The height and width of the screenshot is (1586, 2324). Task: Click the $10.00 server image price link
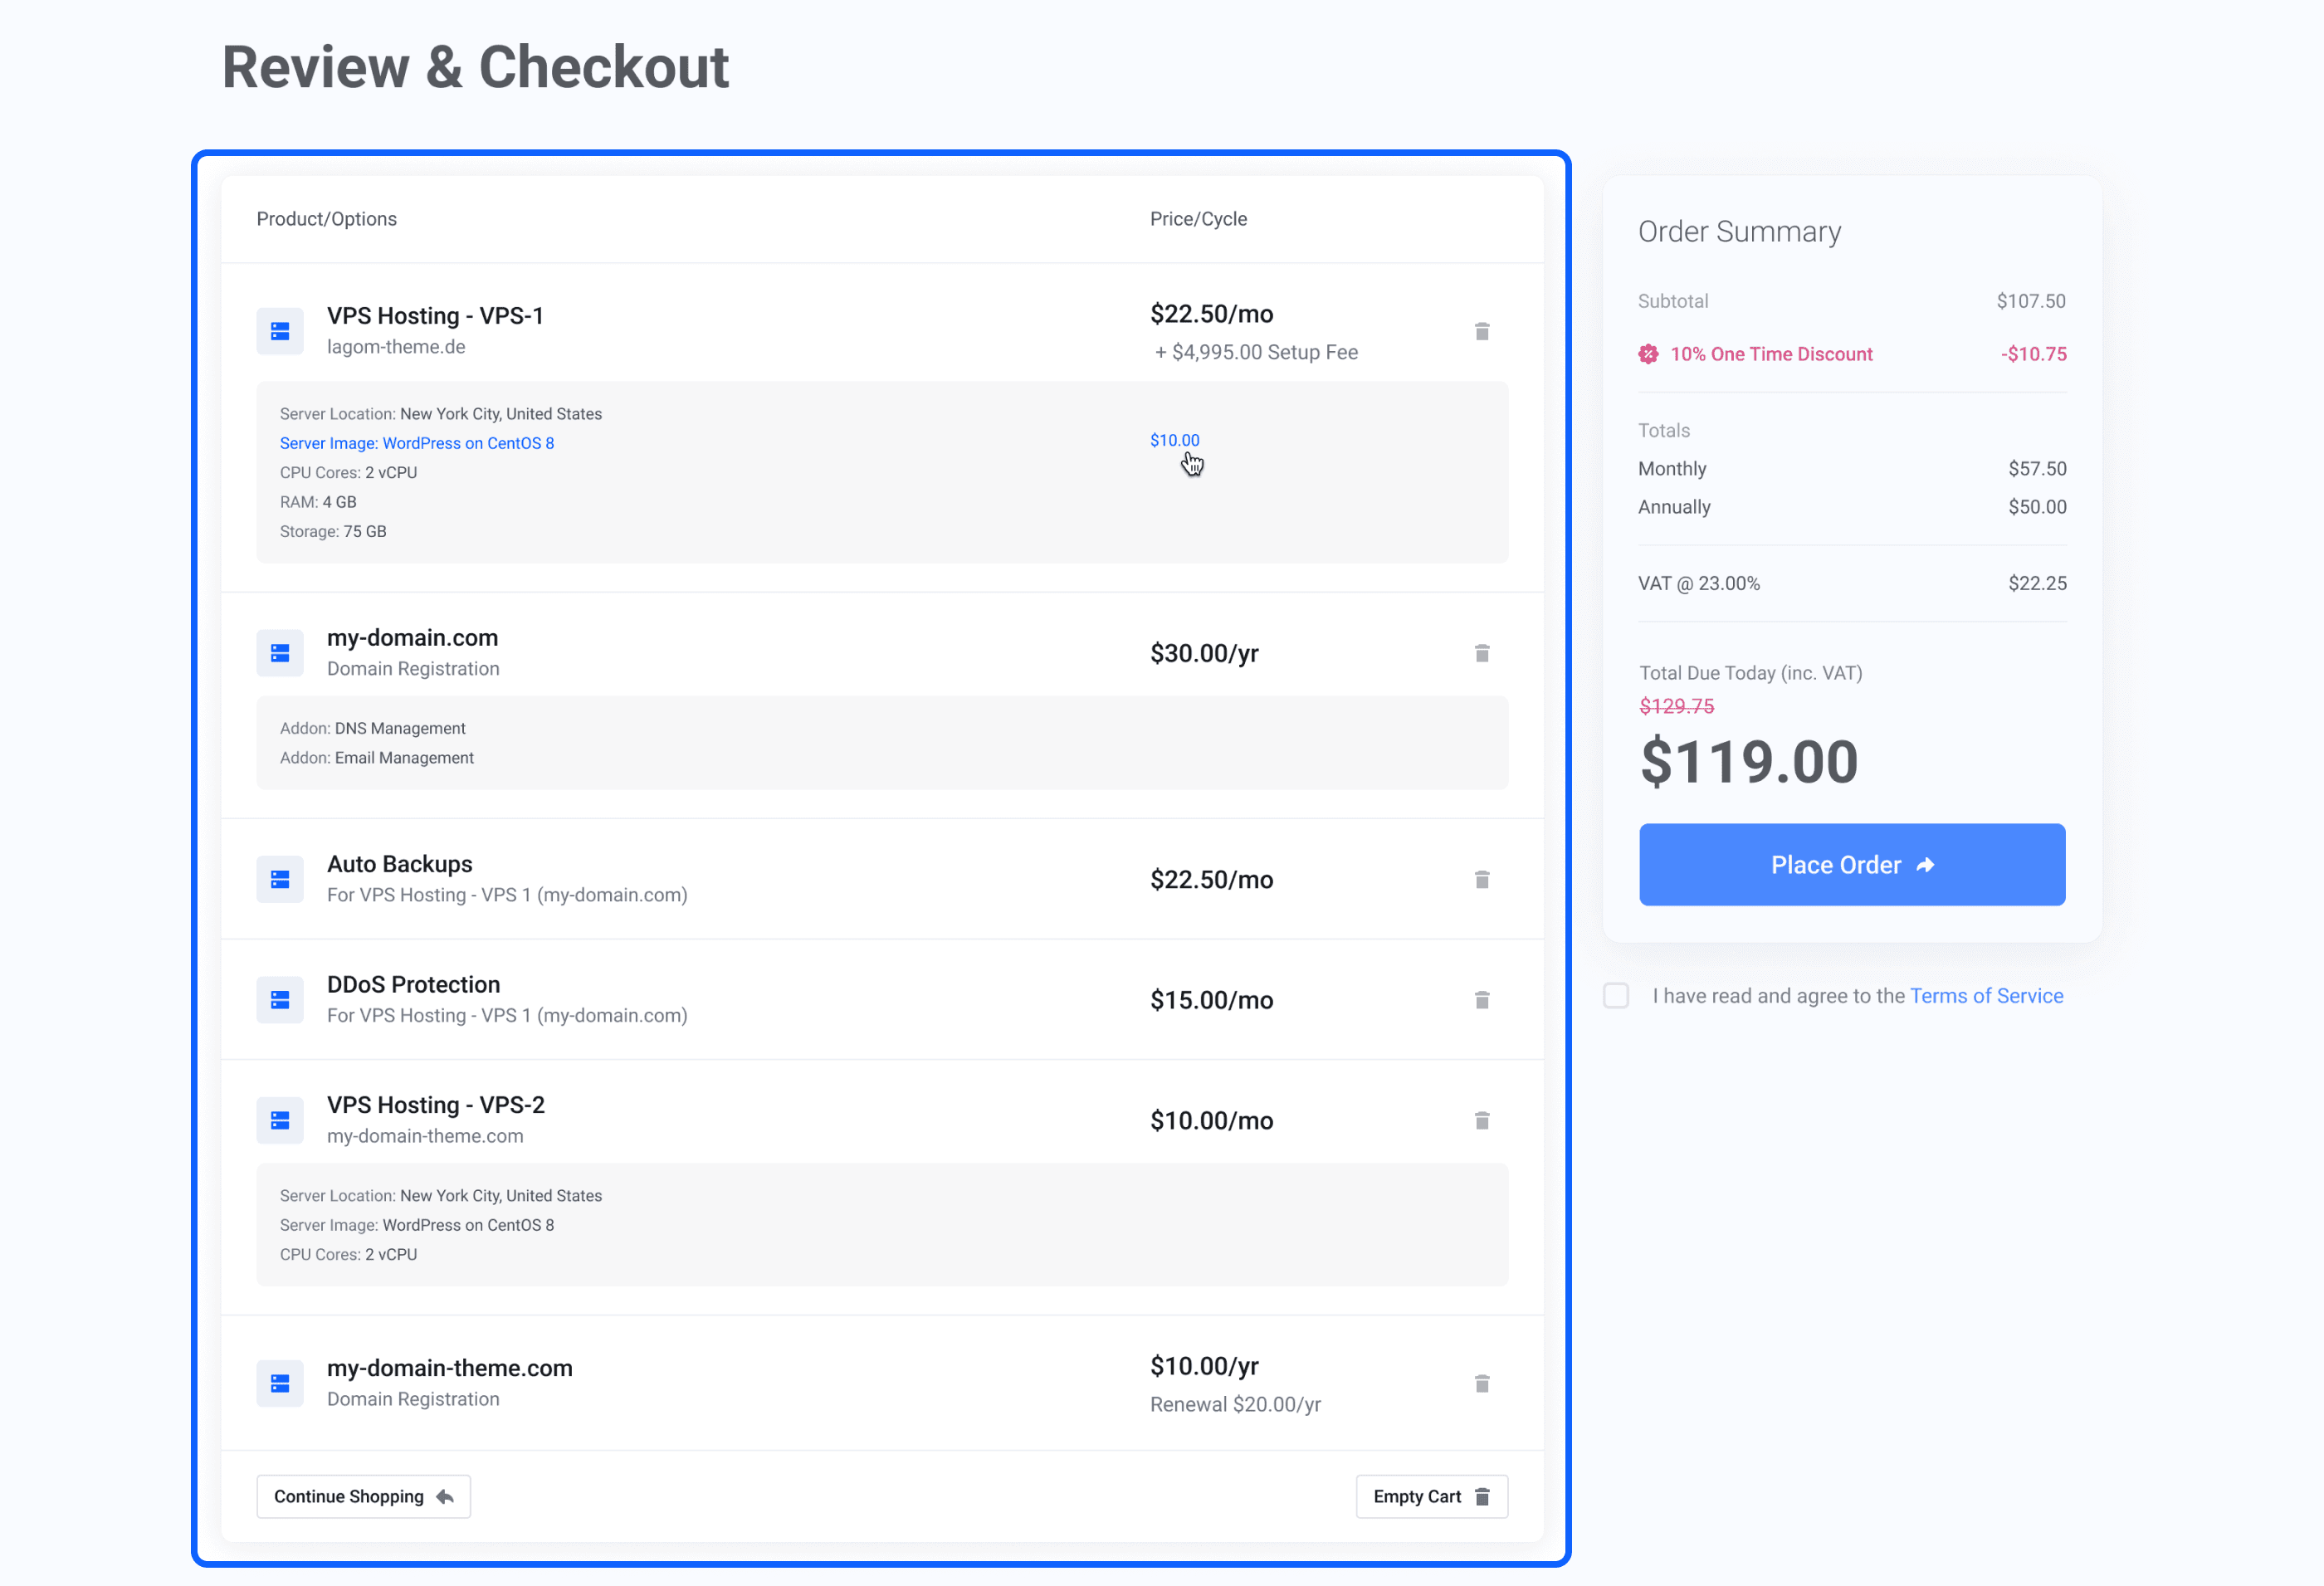click(1174, 440)
